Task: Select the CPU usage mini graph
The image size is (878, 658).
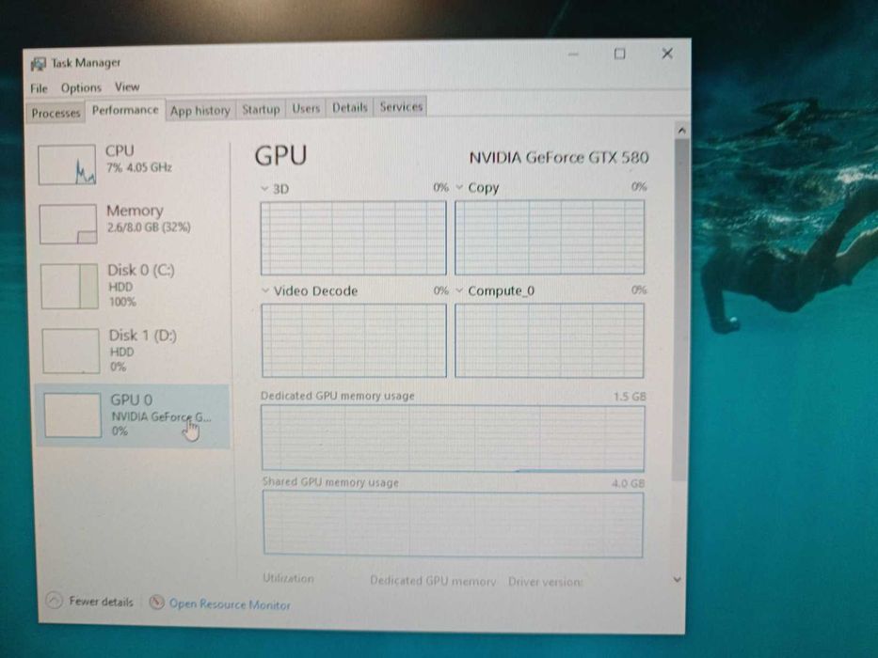Action: pos(67,164)
